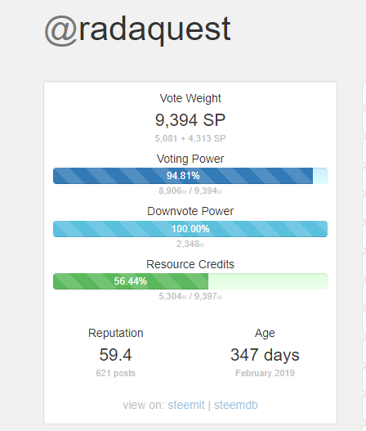Click the Downvote Power 100.00% bar
Image resolution: width=366 pixels, height=431 pixels.
(190, 229)
